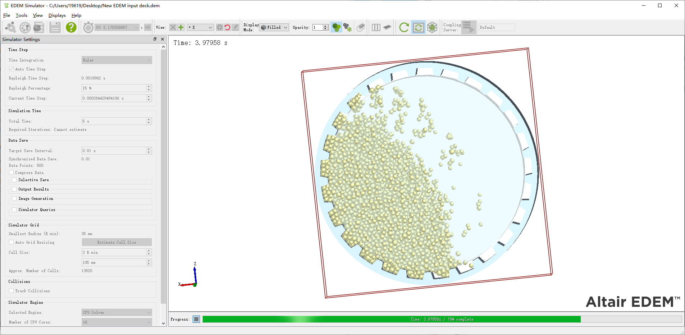685x335 pixels.
Task: Click the delete view X icon
Action: (173, 27)
